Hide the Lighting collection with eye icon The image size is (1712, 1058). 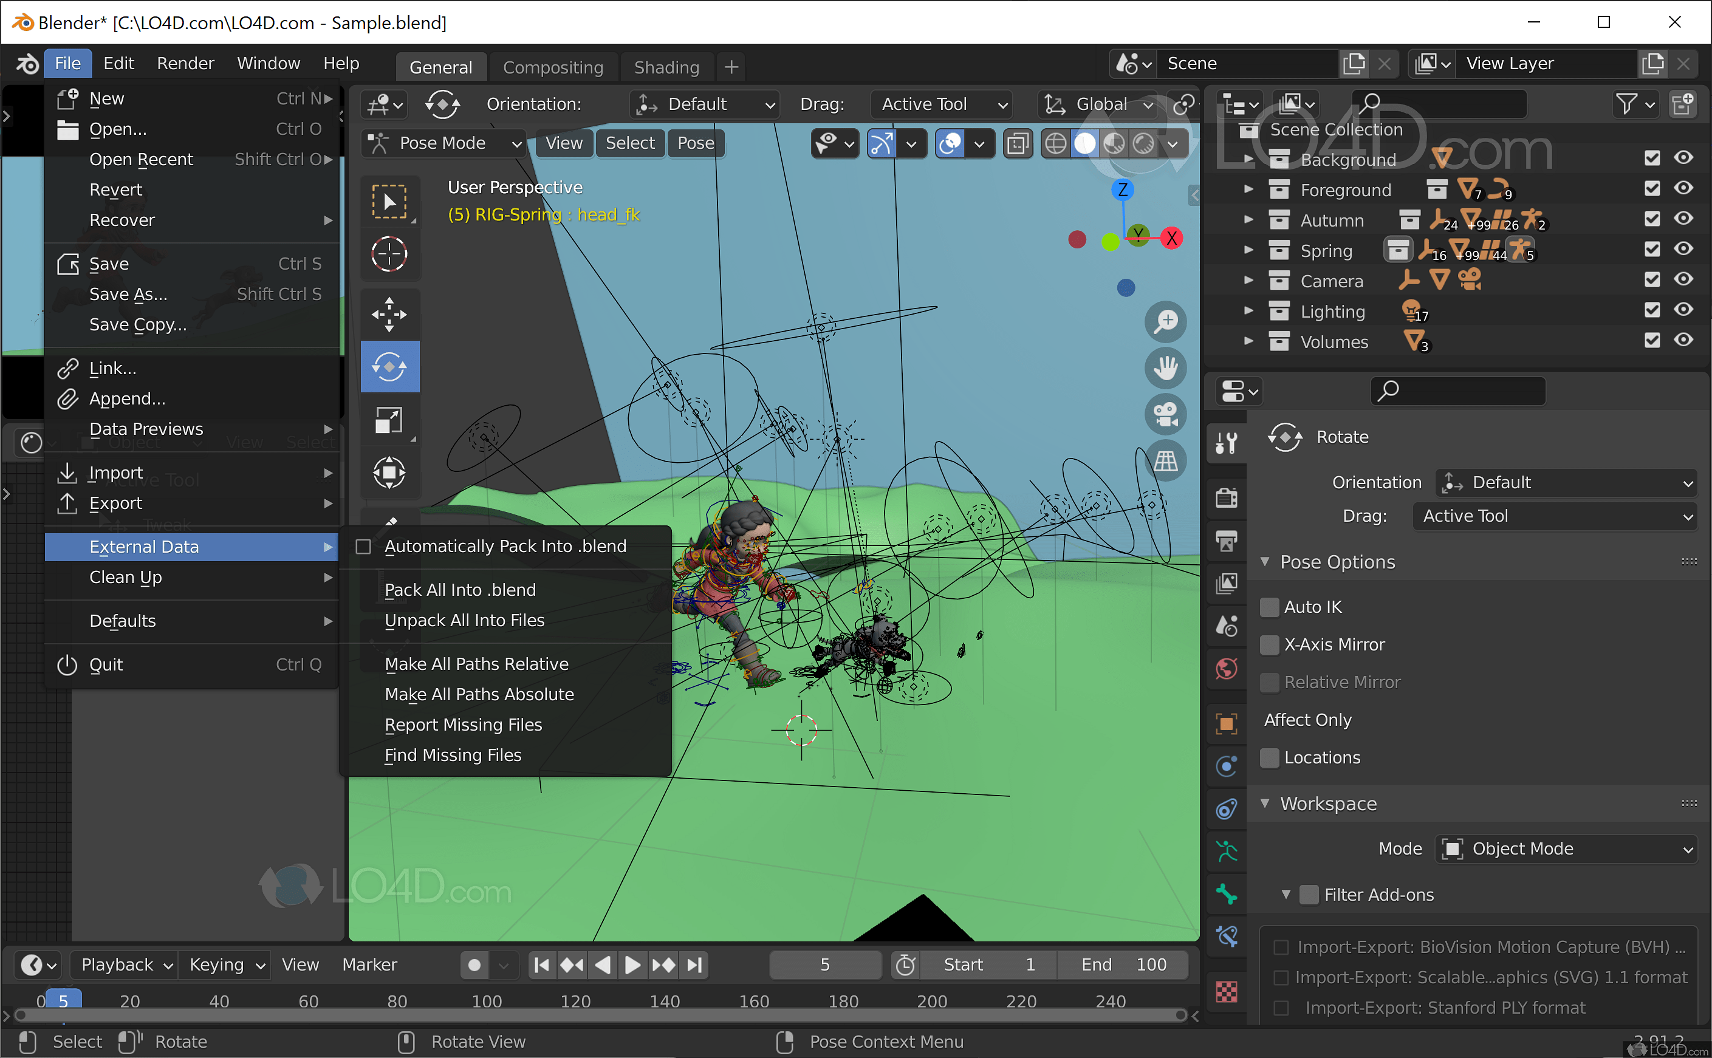(x=1683, y=310)
